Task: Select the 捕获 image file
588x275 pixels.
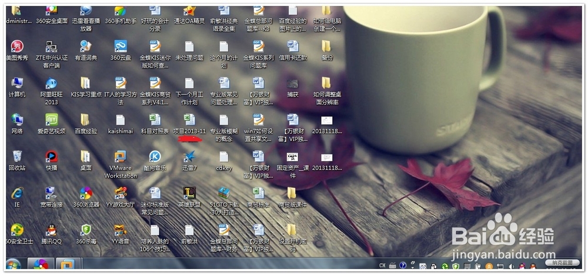Action: (x=292, y=88)
